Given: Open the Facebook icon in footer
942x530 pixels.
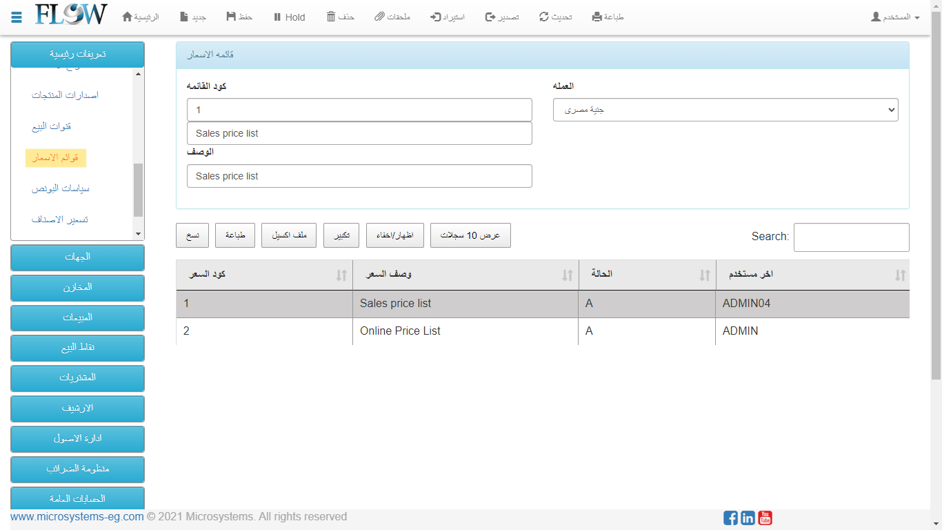Looking at the screenshot, I should click(730, 518).
